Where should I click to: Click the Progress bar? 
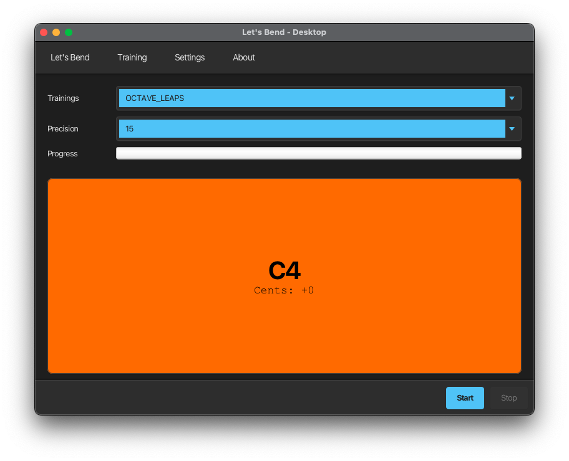tap(319, 153)
